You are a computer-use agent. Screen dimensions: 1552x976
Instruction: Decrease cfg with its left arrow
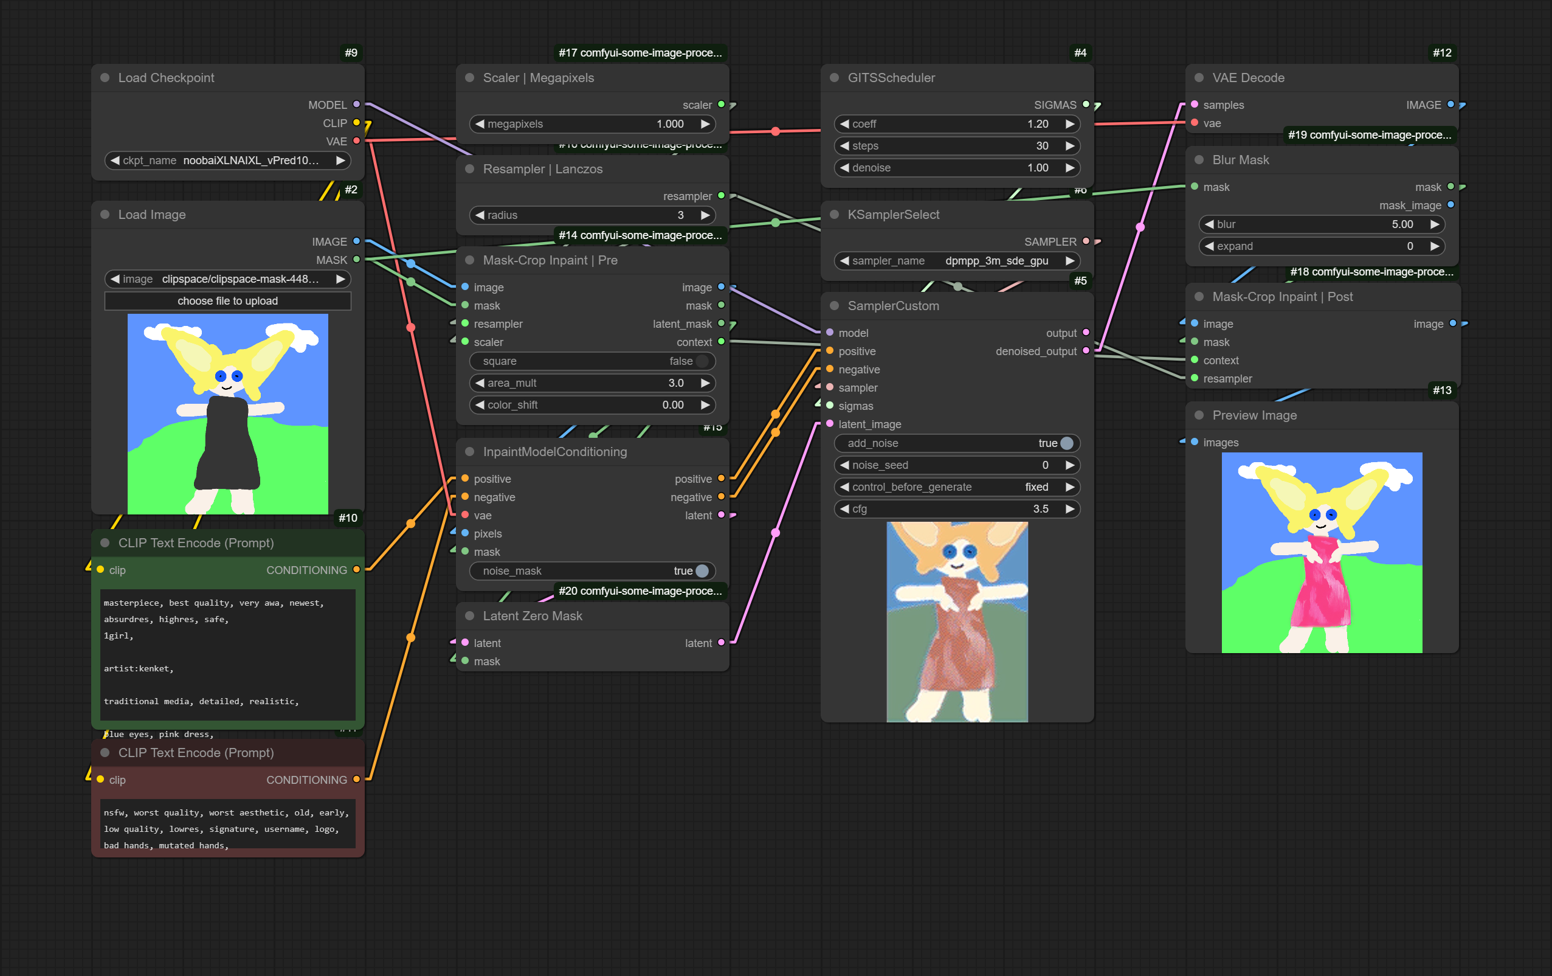point(844,508)
